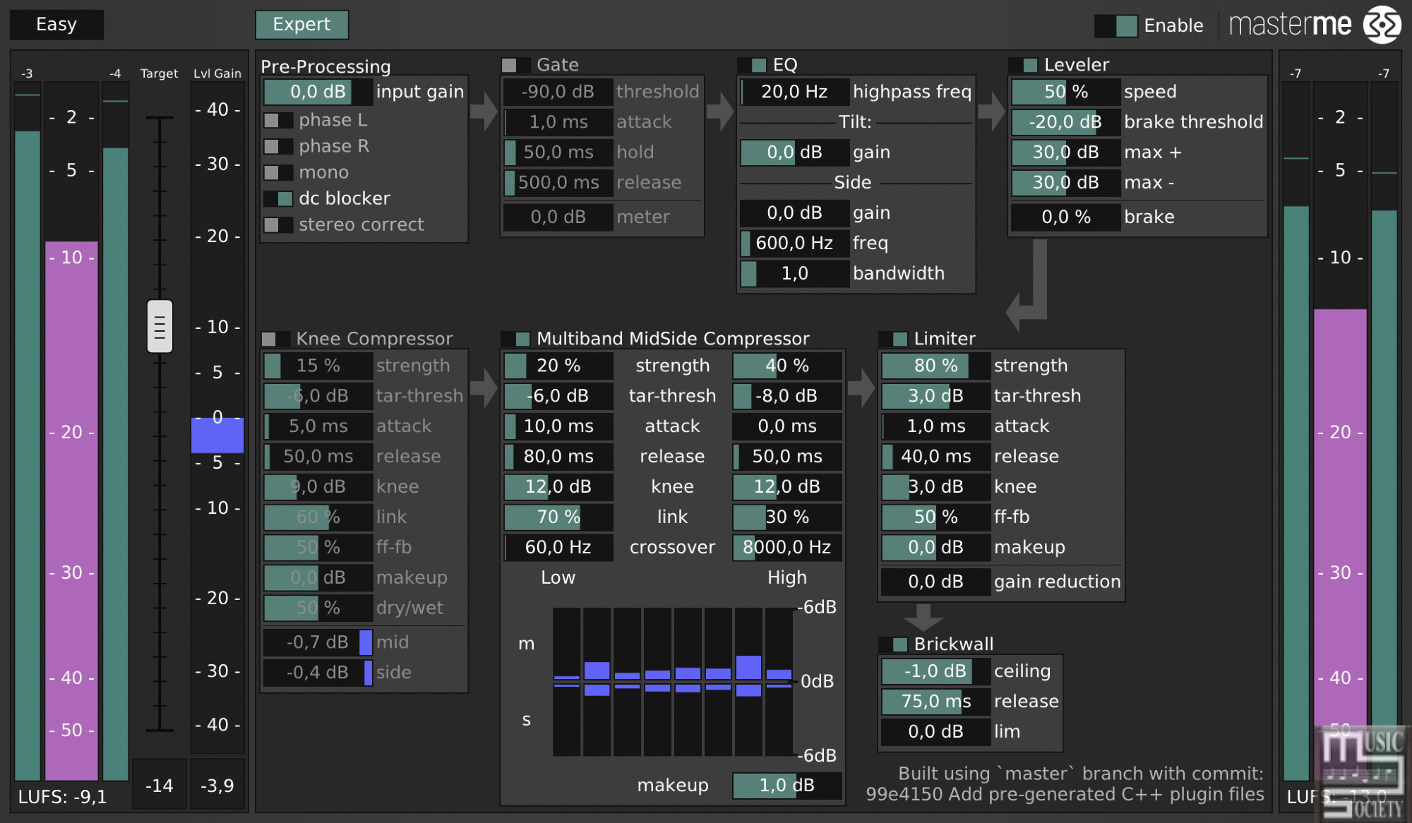Enable the Knee Compressor module

tap(276, 340)
